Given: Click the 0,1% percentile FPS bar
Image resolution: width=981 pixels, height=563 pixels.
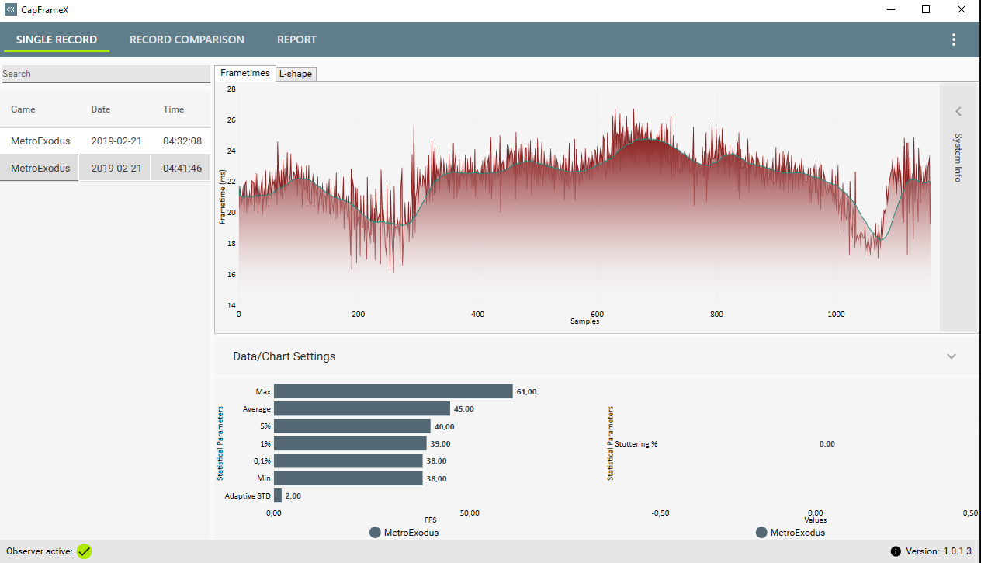Looking at the screenshot, I should [348, 460].
